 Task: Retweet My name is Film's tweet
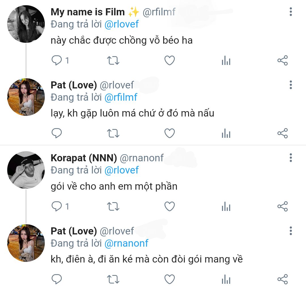(113, 60)
